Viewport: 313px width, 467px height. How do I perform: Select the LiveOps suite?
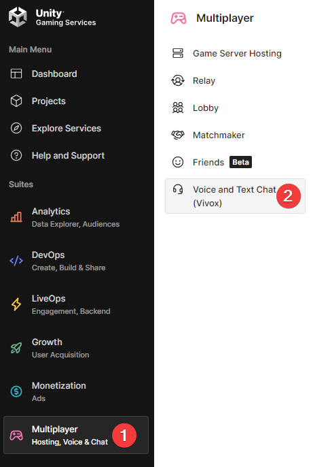pos(76,304)
